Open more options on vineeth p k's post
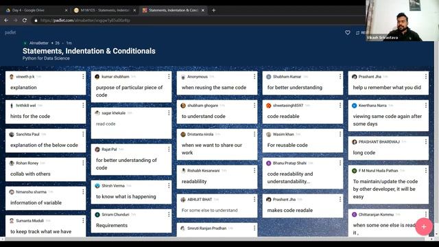 pos(83,76)
